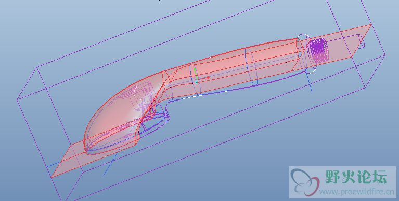This screenshot has width=399, height=201.
Task: Select the green point on the handle section
Action: (195, 69)
